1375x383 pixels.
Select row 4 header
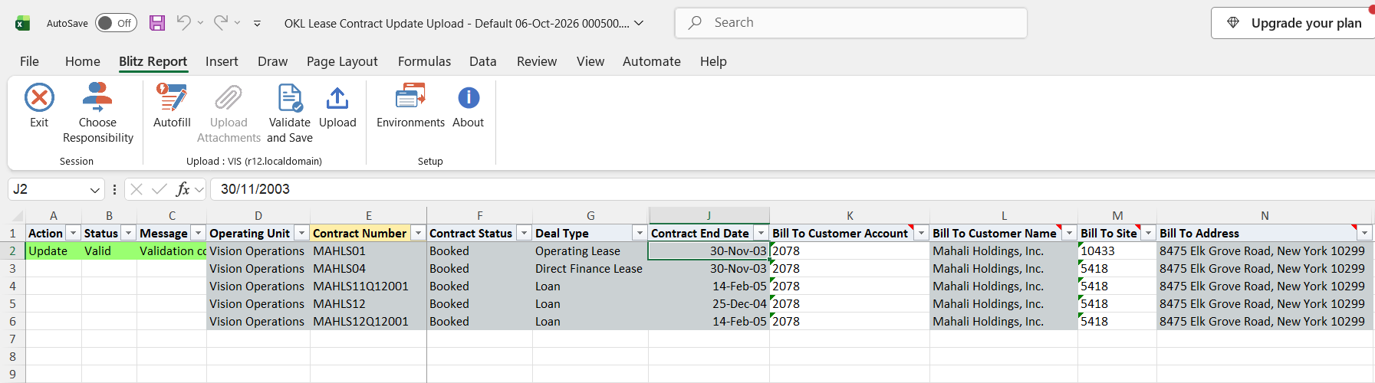[12, 286]
